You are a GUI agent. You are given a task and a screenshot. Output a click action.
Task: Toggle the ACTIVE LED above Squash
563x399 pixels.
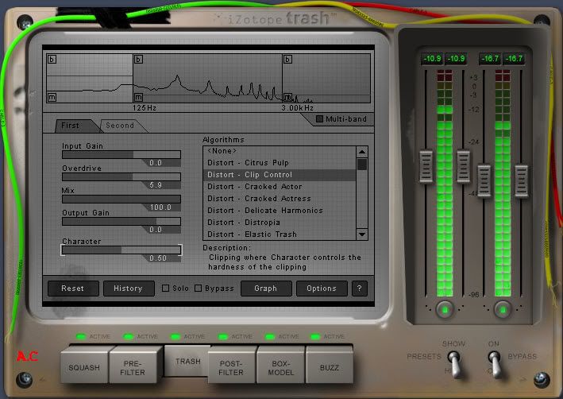pos(81,337)
